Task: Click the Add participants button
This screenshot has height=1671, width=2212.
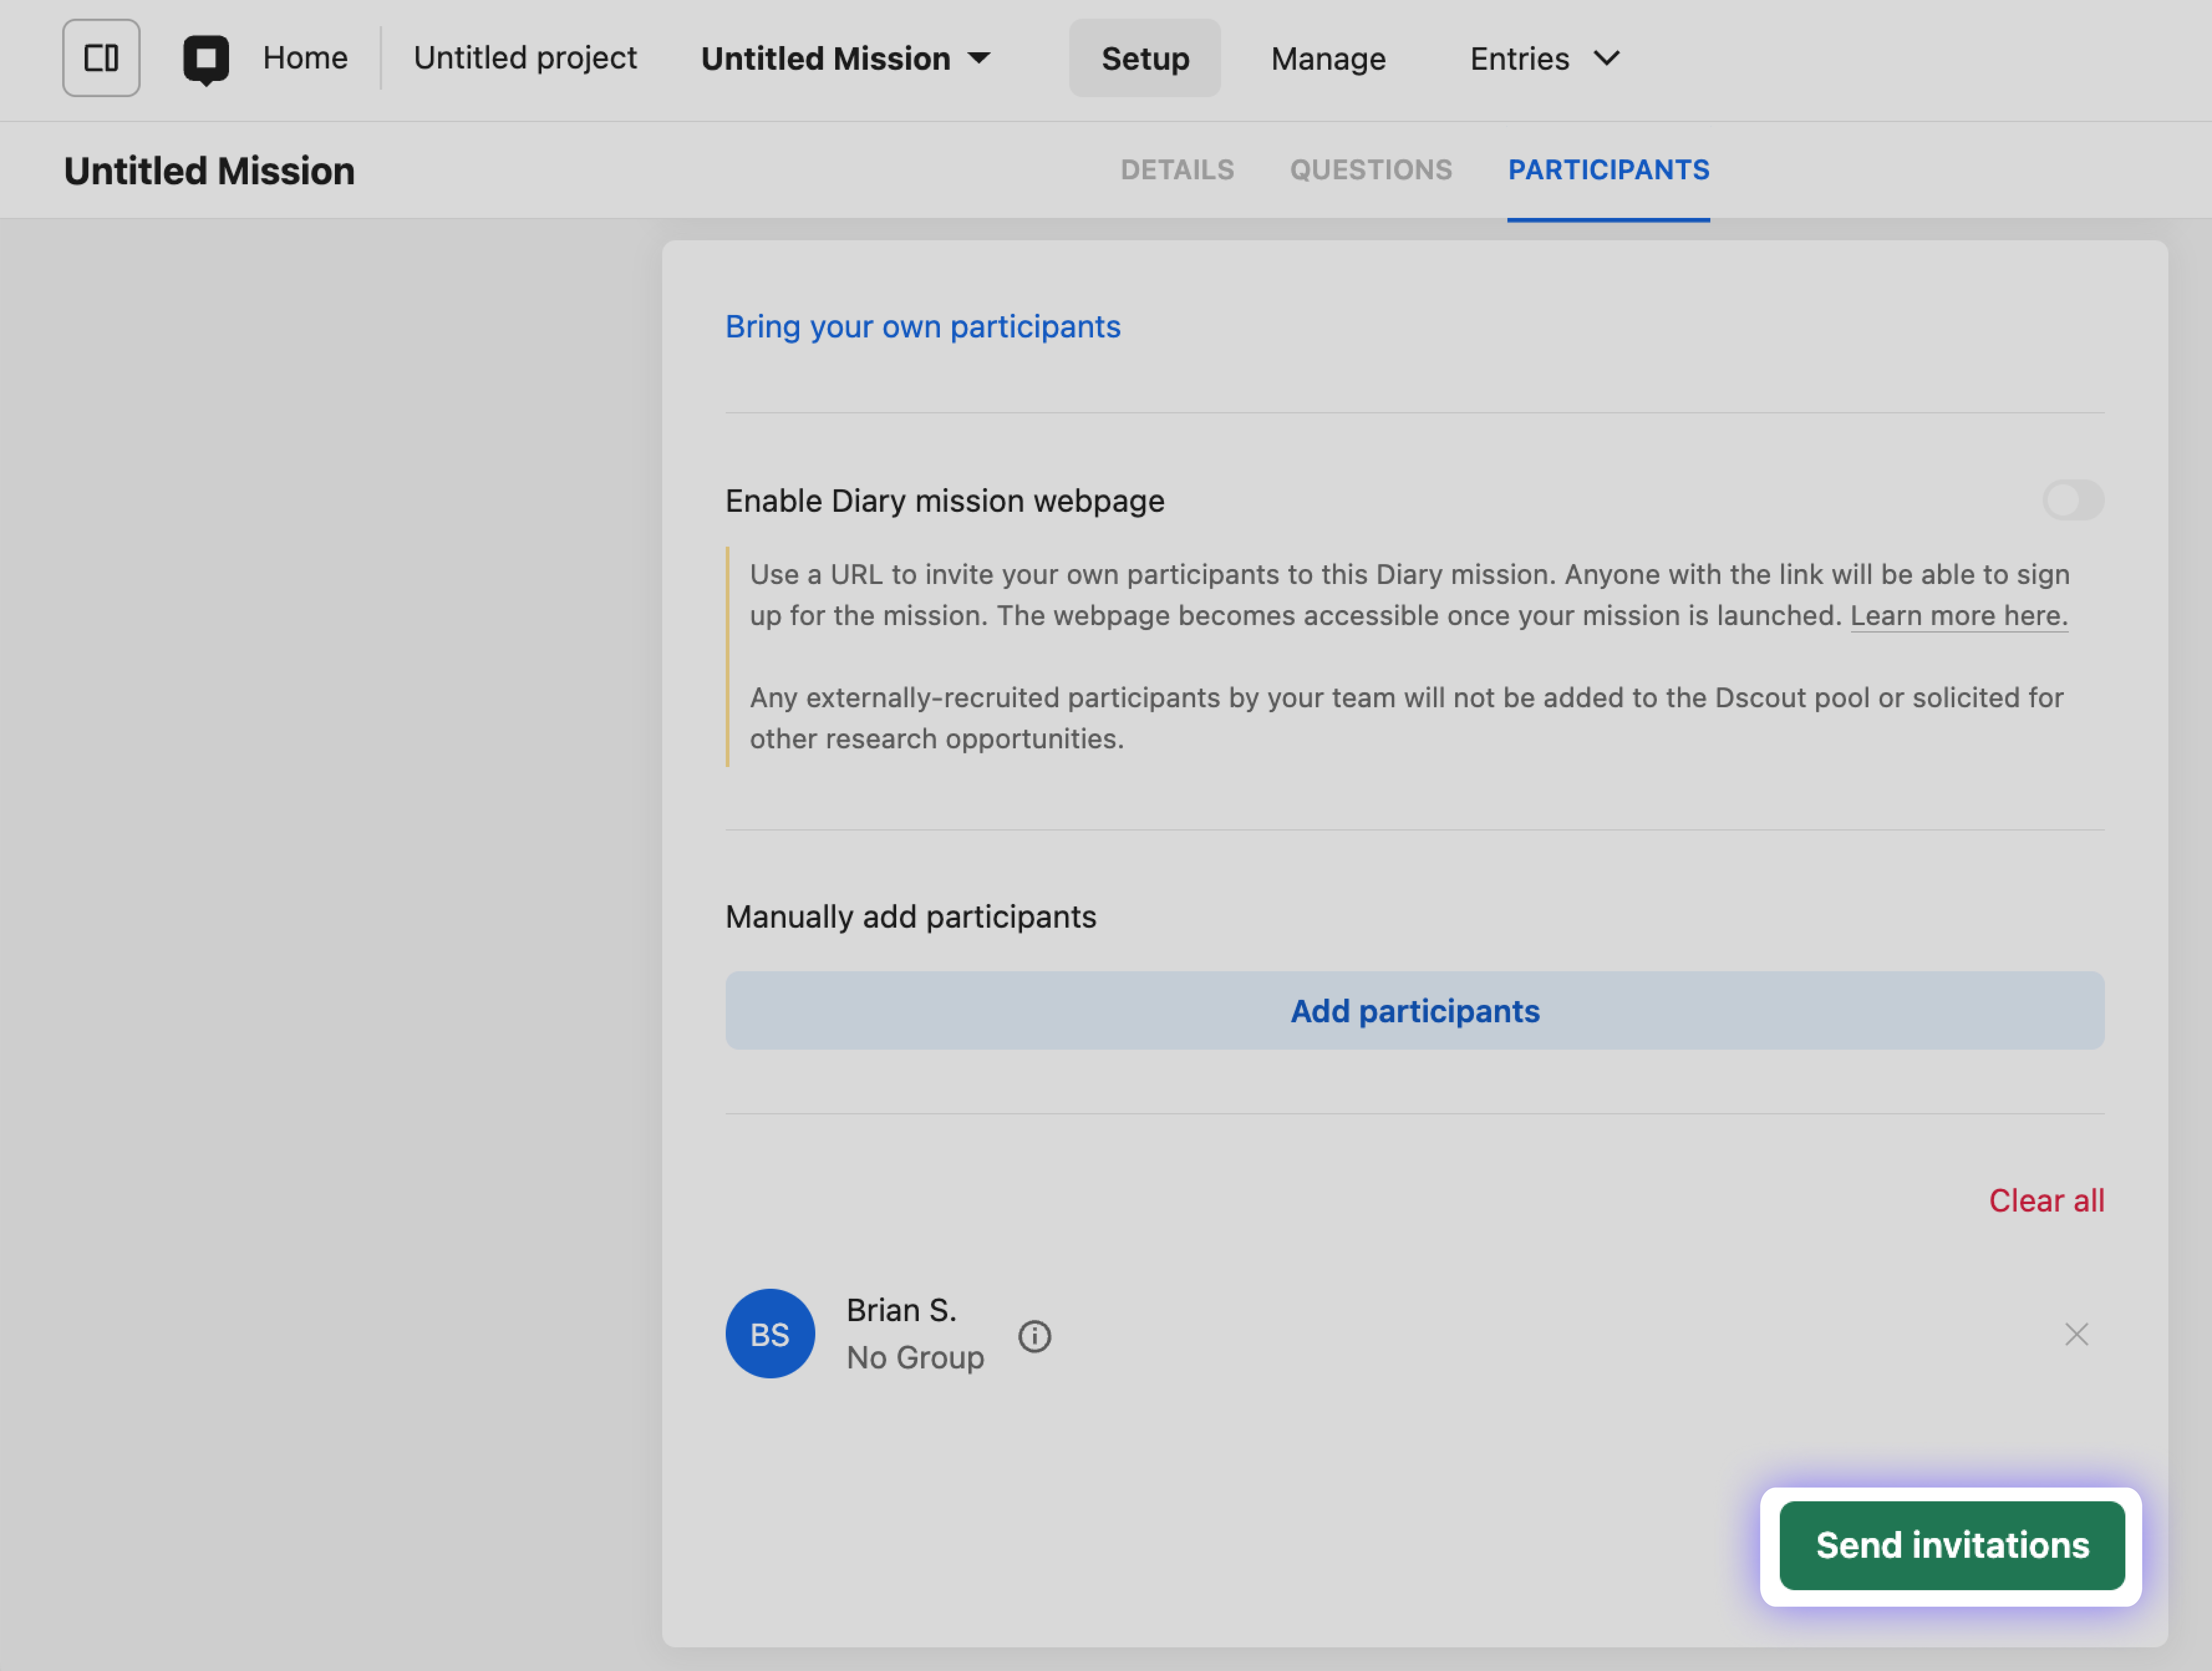Action: [1414, 1010]
